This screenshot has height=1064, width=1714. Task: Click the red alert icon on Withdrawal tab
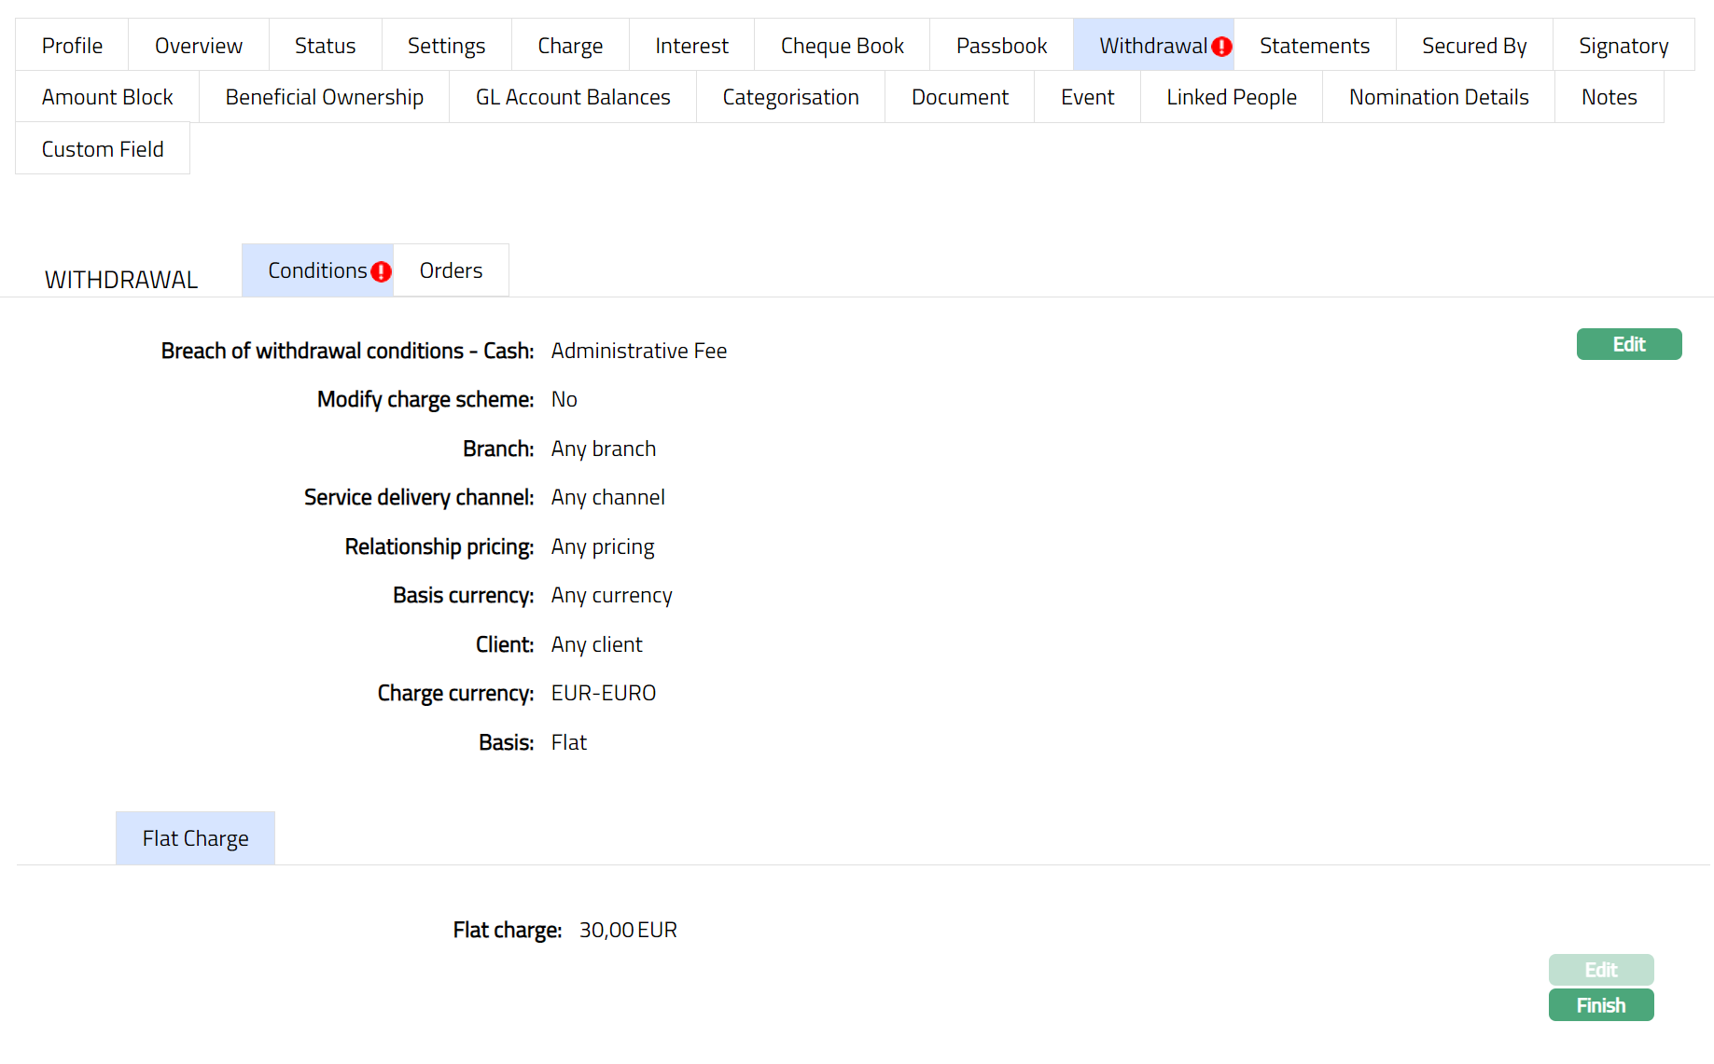click(x=1221, y=47)
